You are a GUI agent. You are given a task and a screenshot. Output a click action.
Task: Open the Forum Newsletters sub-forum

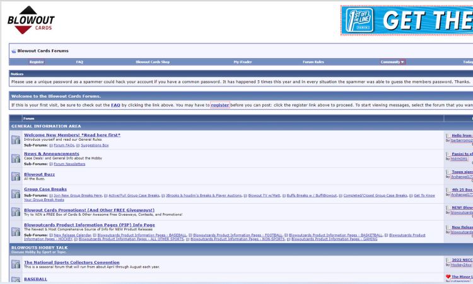pyautogui.click(x=69, y=164)
